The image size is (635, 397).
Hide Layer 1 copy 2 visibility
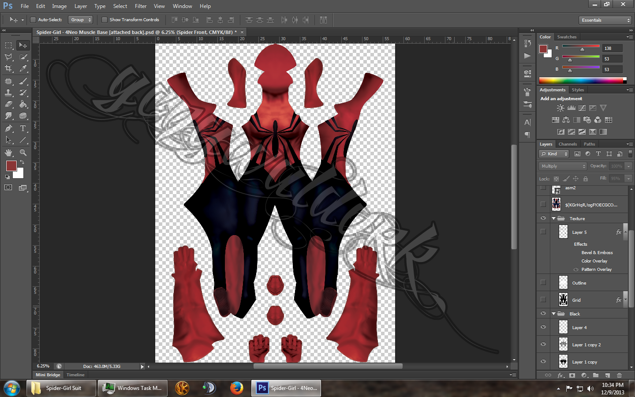coord(543,345)
